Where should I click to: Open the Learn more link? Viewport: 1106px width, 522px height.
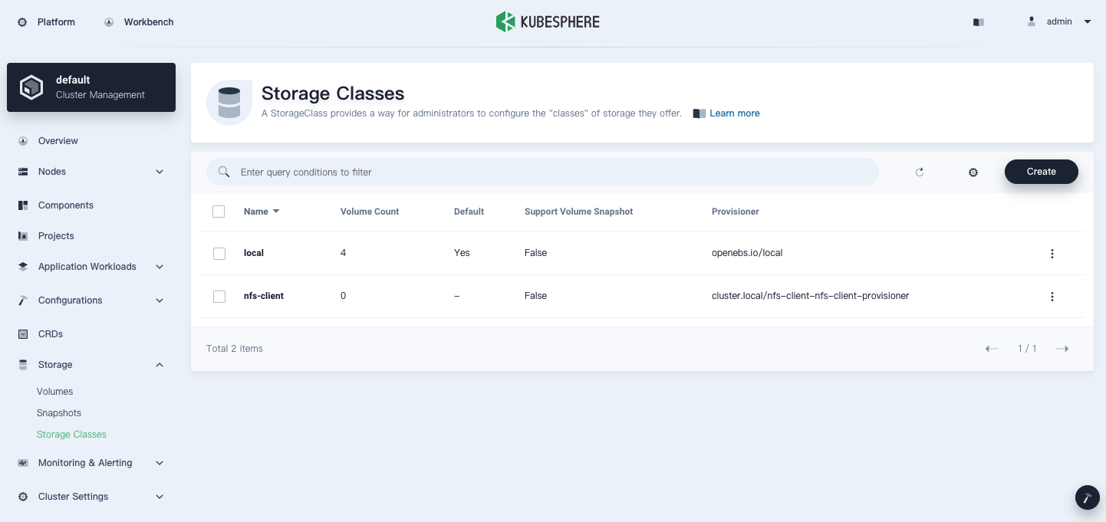(x=733, y=113)
